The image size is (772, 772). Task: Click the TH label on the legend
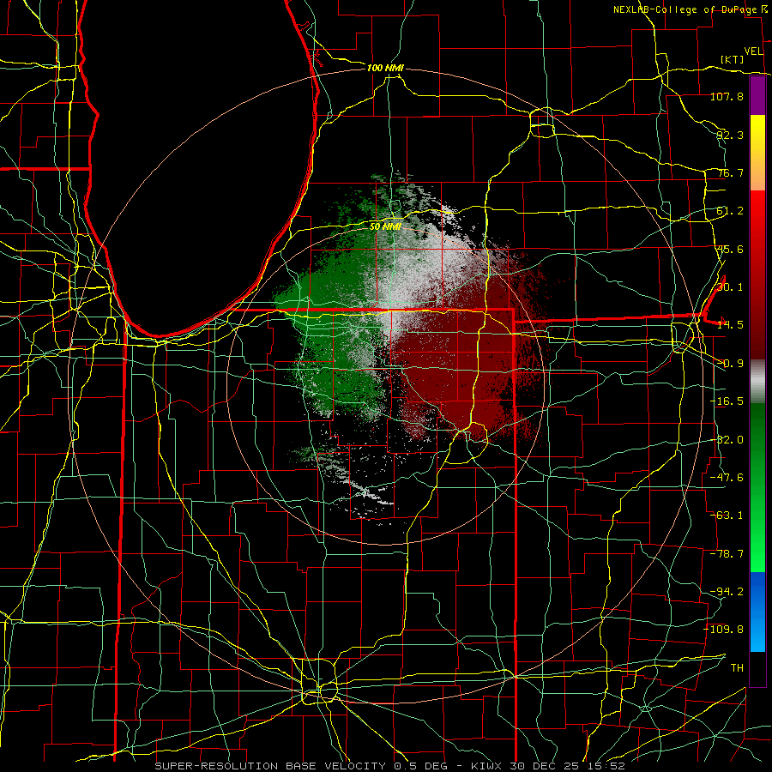click(737, 668)
